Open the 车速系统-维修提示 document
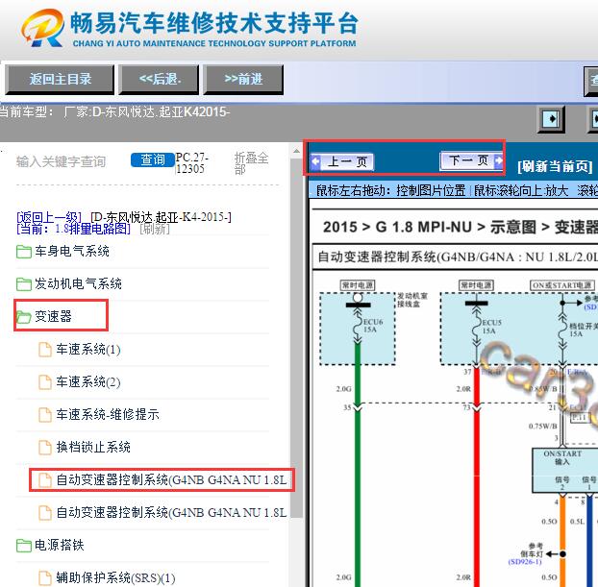 [x=108, y=414]
